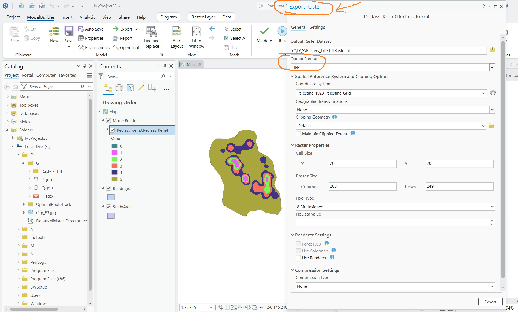Click the StudyArea layer color swatch
Screen dimensions: 518x312
tap(111, 216)
